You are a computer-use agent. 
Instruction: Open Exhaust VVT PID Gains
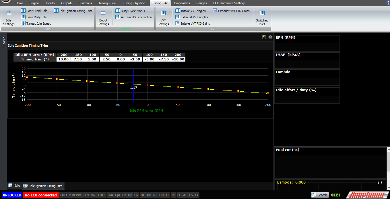pos(231,11)
